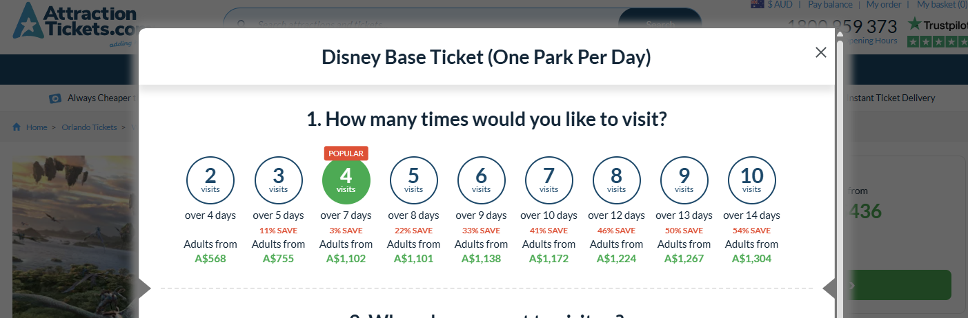Open Orlando Tickets breadcrumb link

(89, 127)
